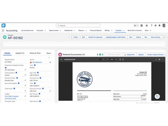The height and width of the screenshot is (126, 168).
Task: Go to previous related document arrow
Action: [97, 54]
